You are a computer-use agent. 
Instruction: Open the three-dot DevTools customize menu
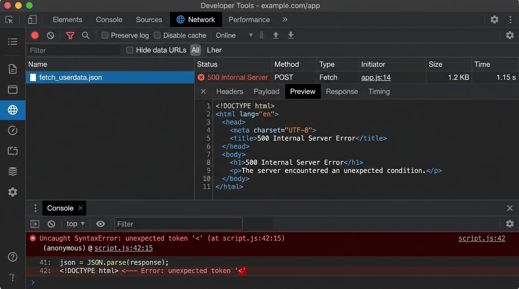pyautogui.click(x=510, y=20)
